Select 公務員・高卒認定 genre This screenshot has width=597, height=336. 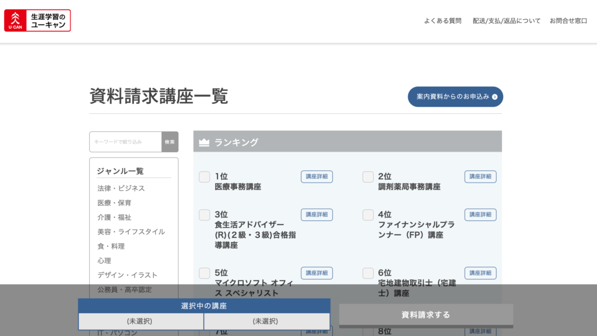point(125,289)
